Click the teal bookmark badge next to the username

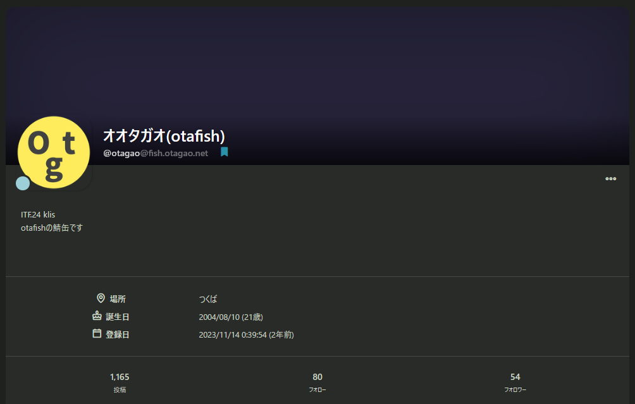[x=225, y=152]
